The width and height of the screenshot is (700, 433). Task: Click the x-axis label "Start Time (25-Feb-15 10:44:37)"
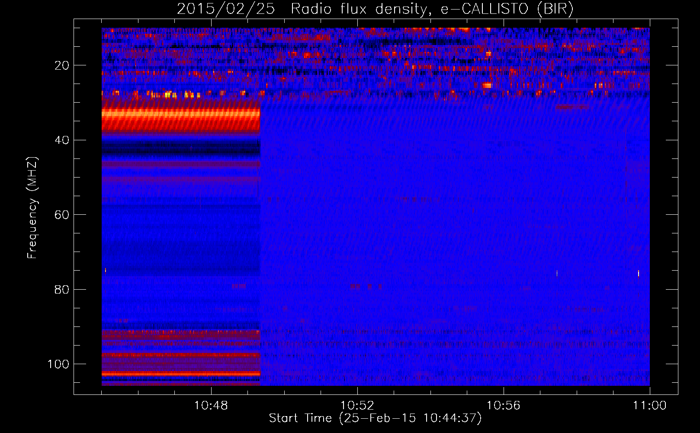pos(375,418)
